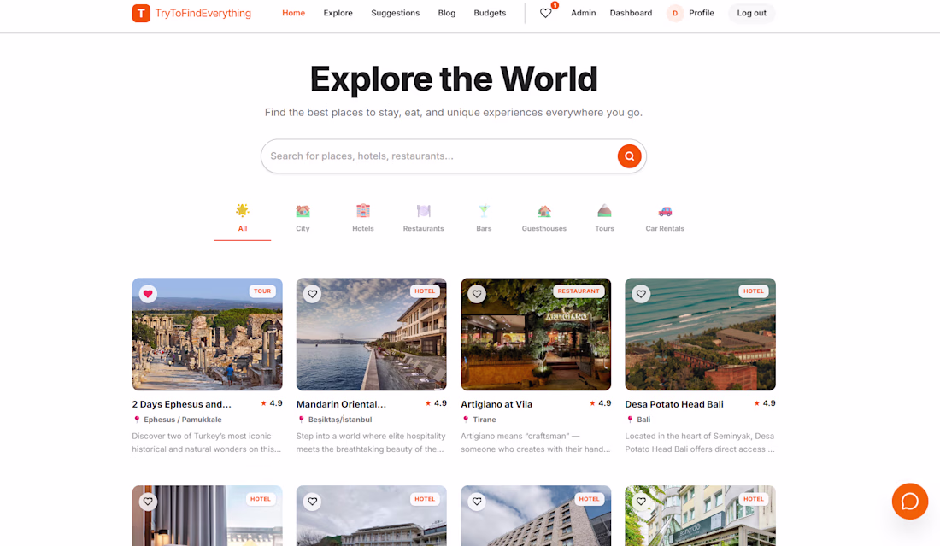Click the 'Beşiktaş/İstanbul' location text

pyautogui.click(x=340, y=420)
